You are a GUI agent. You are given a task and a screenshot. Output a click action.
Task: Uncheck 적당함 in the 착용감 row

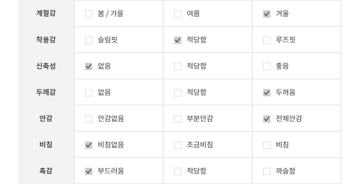click(x=178, y=40)
